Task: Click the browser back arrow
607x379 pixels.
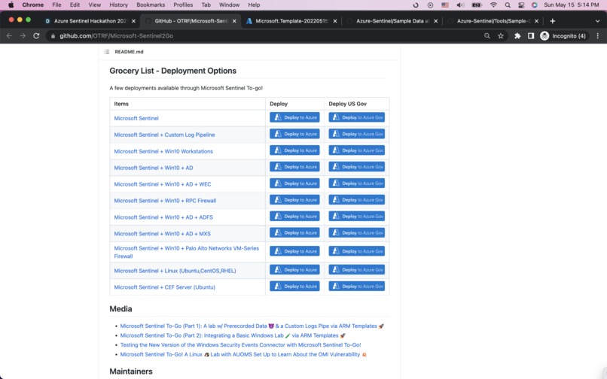Action: tap(9, 36)
